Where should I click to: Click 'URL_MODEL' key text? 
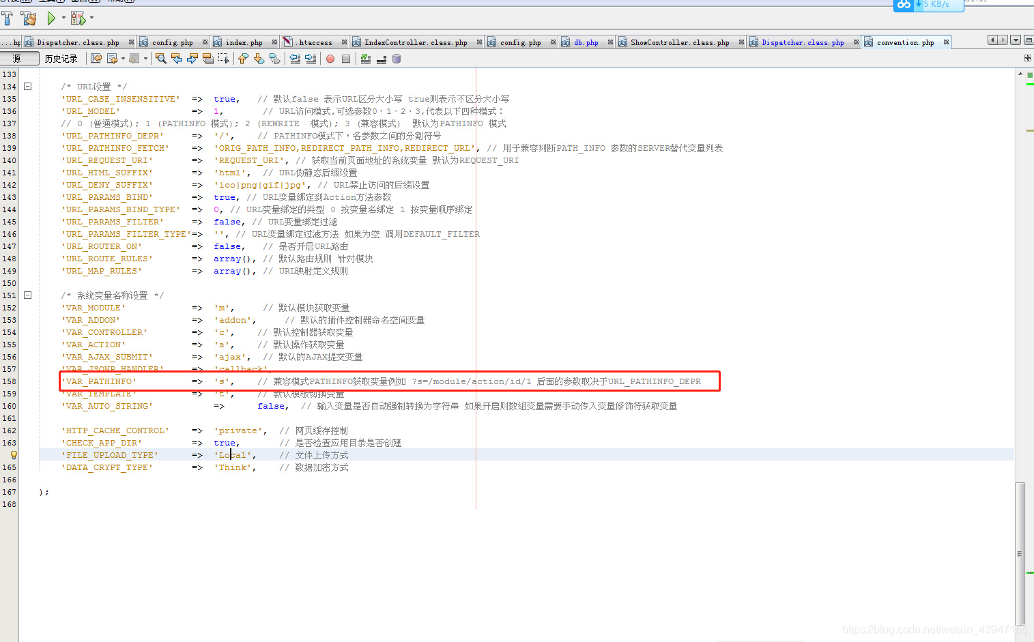pyautogui.click(x=91, y=111)
